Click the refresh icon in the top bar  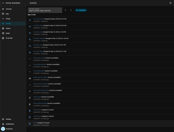pyautogui.click(x=170, y=3)
